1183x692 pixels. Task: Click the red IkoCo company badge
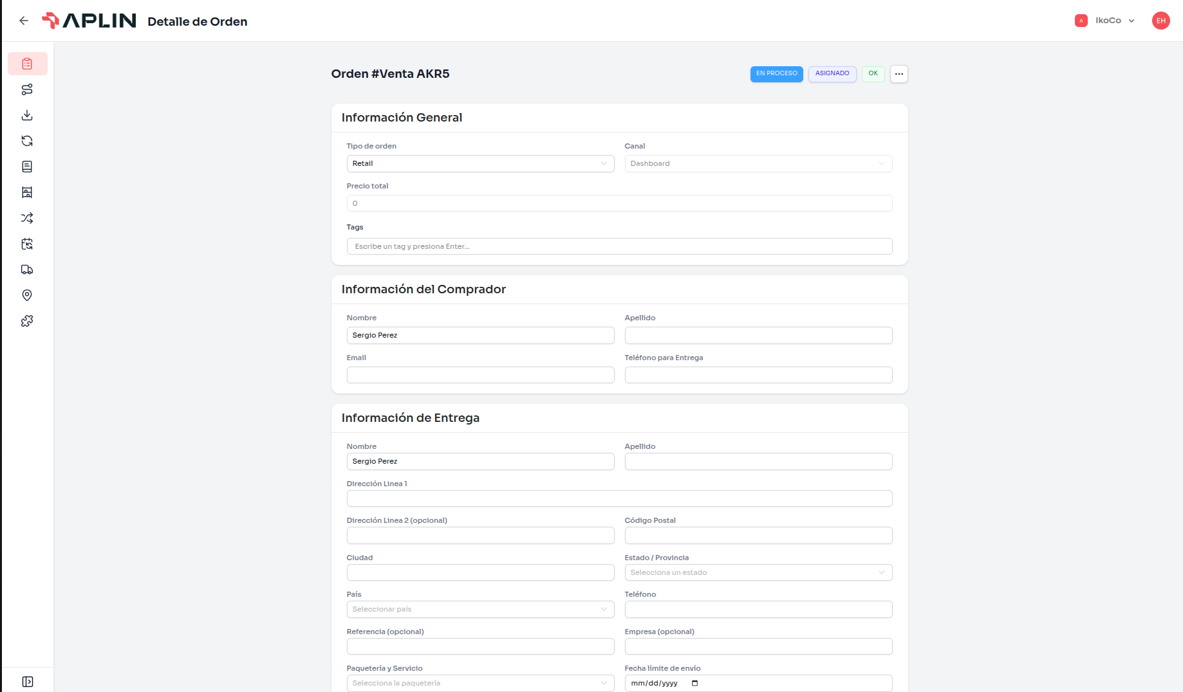1081,21
